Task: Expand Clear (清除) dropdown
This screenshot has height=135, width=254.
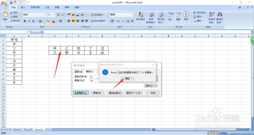Action: coord(202,21)
